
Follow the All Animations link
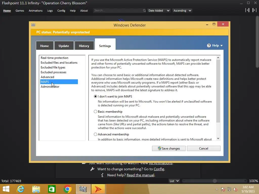(161, 163)
